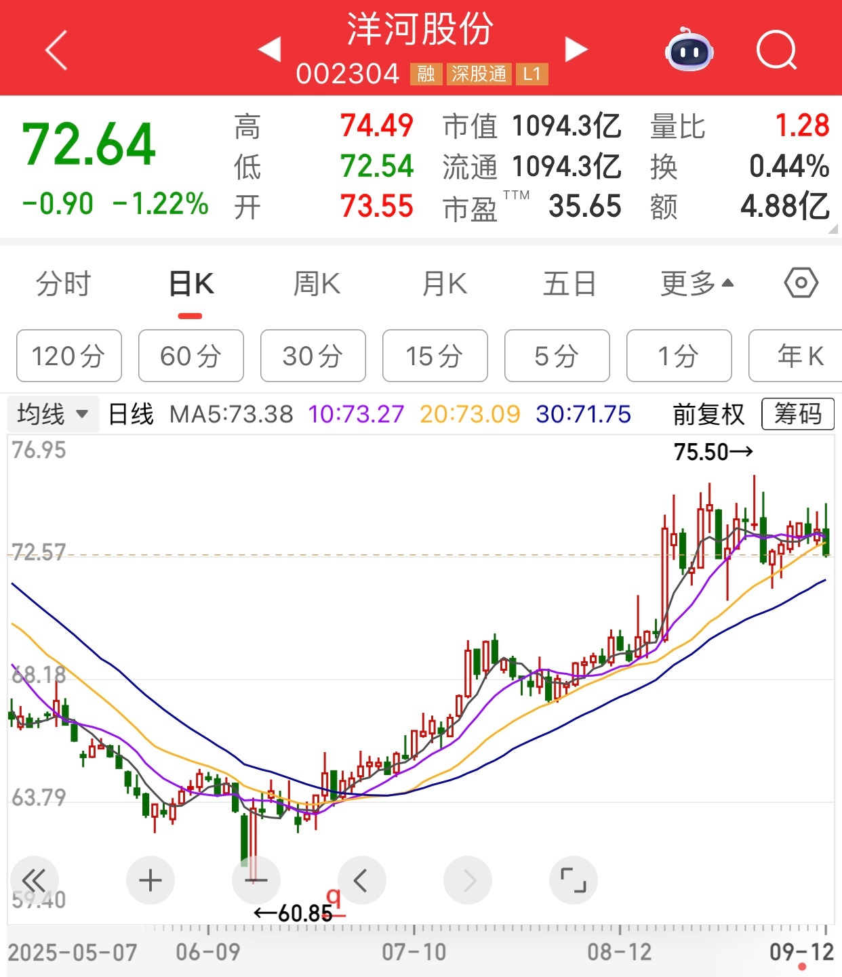This screenshot has width=842, height=977.
Task: Tap open price 73.55
Action: 377,207
